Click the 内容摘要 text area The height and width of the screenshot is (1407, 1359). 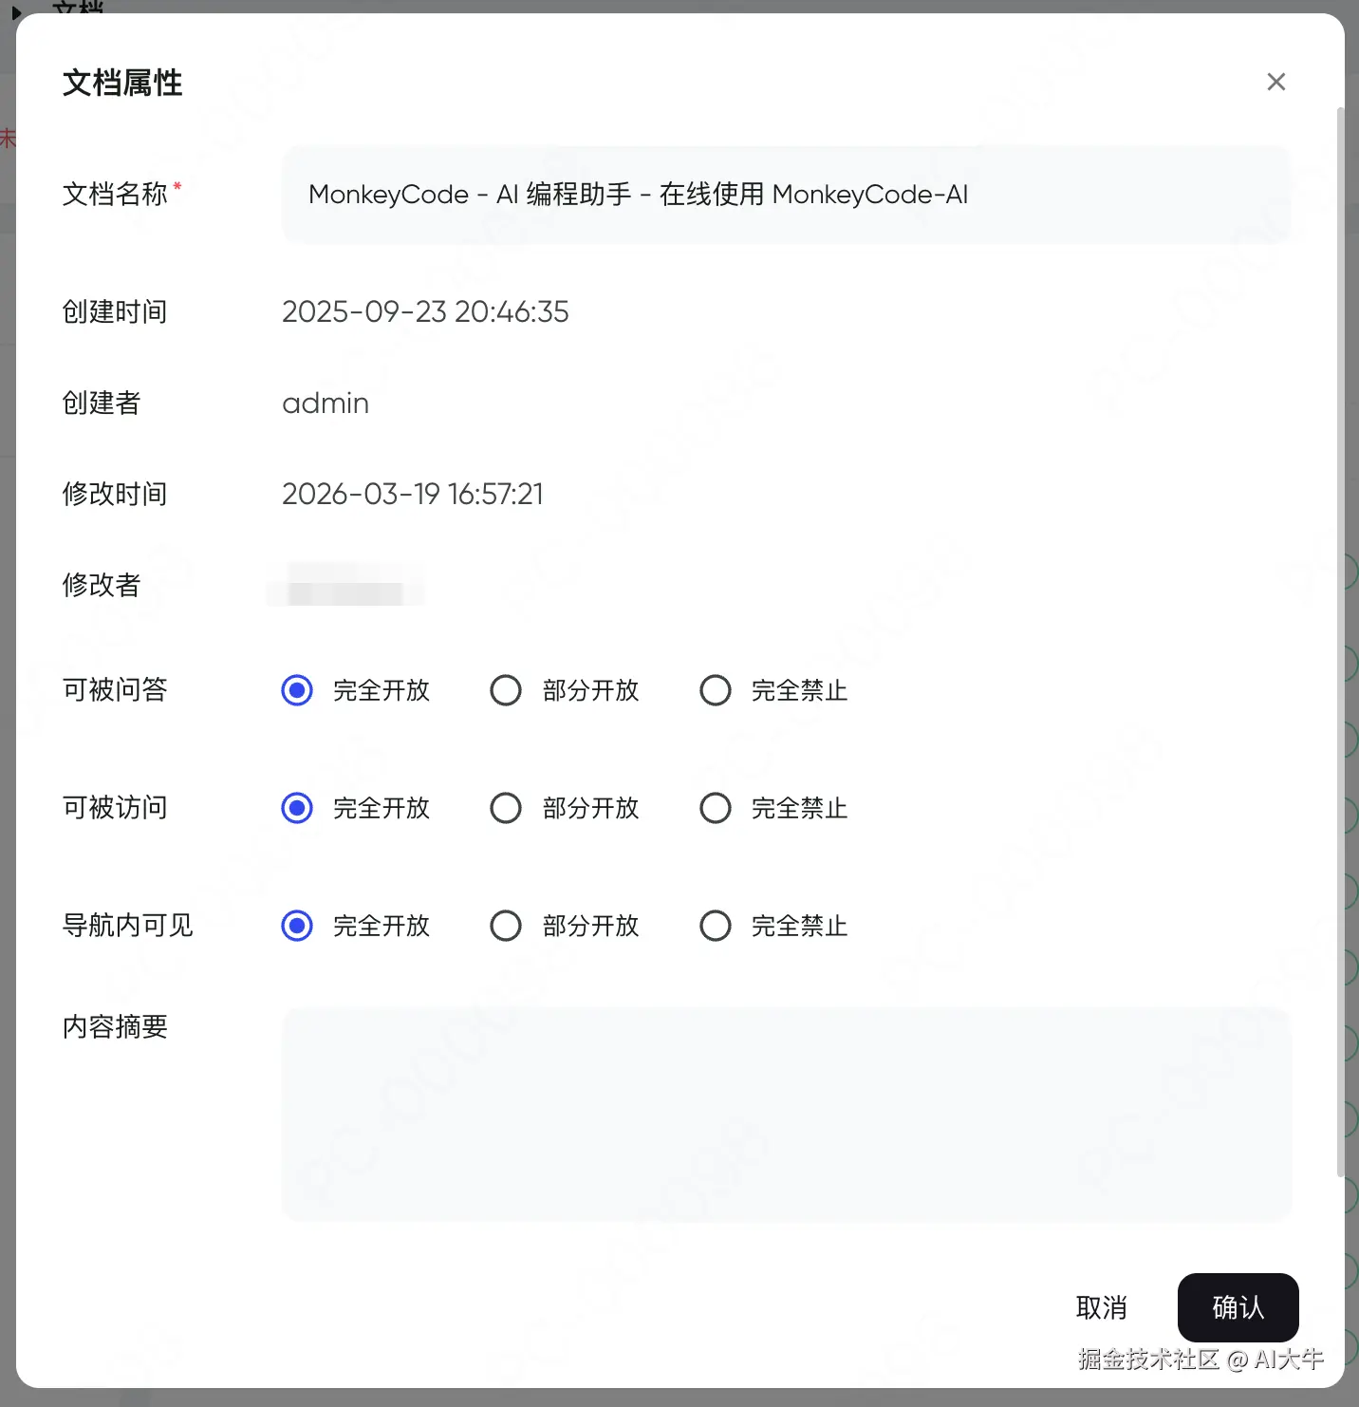pos(787,1114)
